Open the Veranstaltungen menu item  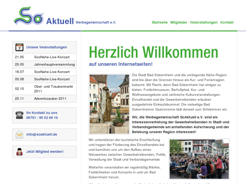pos(204,22)
